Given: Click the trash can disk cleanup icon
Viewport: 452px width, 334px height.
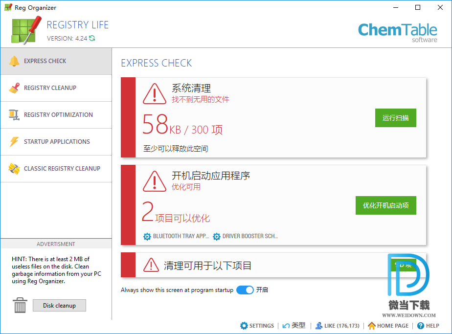Looking at the screenshot, I should 20,305.
